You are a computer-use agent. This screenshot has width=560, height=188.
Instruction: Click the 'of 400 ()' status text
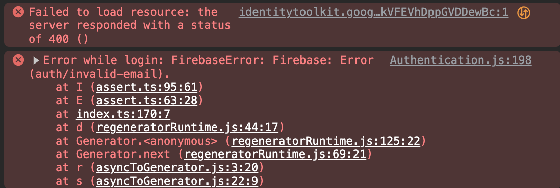coord(58,39)
